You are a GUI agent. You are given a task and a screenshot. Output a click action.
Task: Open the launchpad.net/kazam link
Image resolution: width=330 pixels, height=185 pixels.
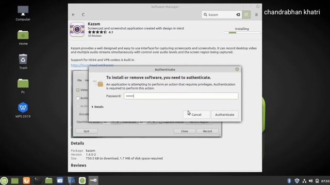92,65
